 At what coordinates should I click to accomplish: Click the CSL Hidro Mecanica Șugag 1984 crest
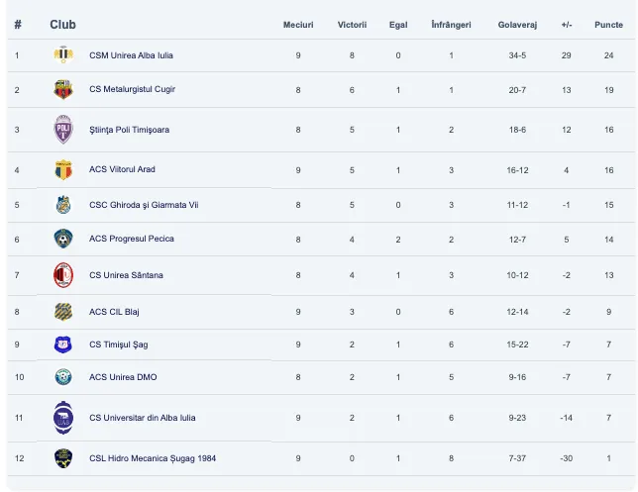tap(63, 458)
